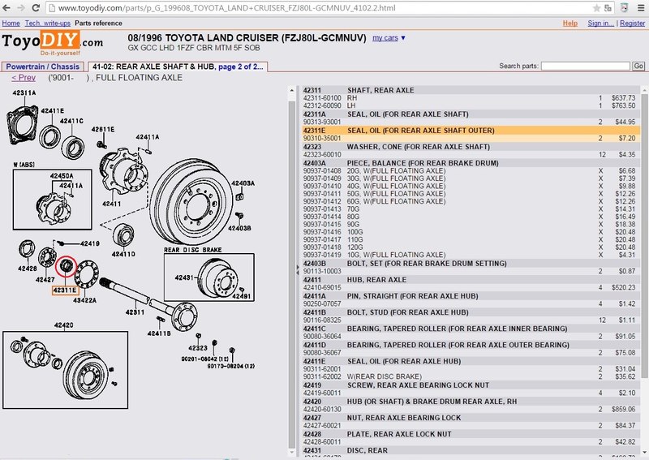649x460 pixels.
Task: Click the 42403B set bolt label
Action: click(x=239, y=228)
